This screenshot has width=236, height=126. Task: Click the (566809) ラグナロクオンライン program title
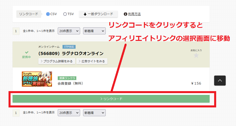click(71, 53)
